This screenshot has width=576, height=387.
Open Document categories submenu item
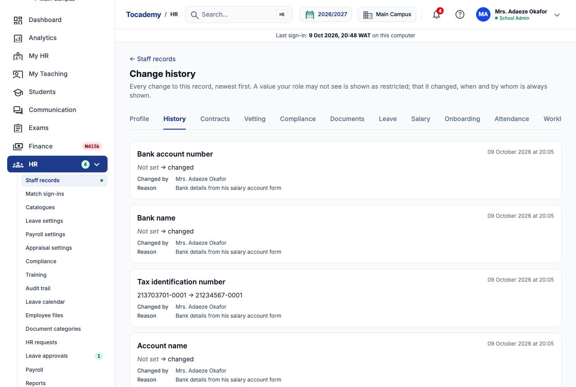point(64,329)
